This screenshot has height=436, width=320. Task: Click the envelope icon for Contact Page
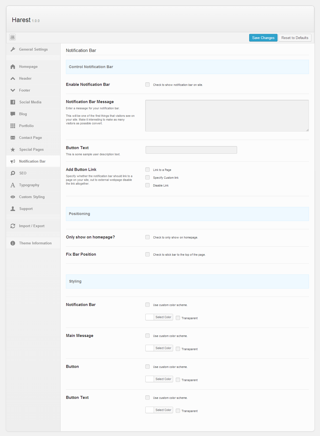(13, 138)
